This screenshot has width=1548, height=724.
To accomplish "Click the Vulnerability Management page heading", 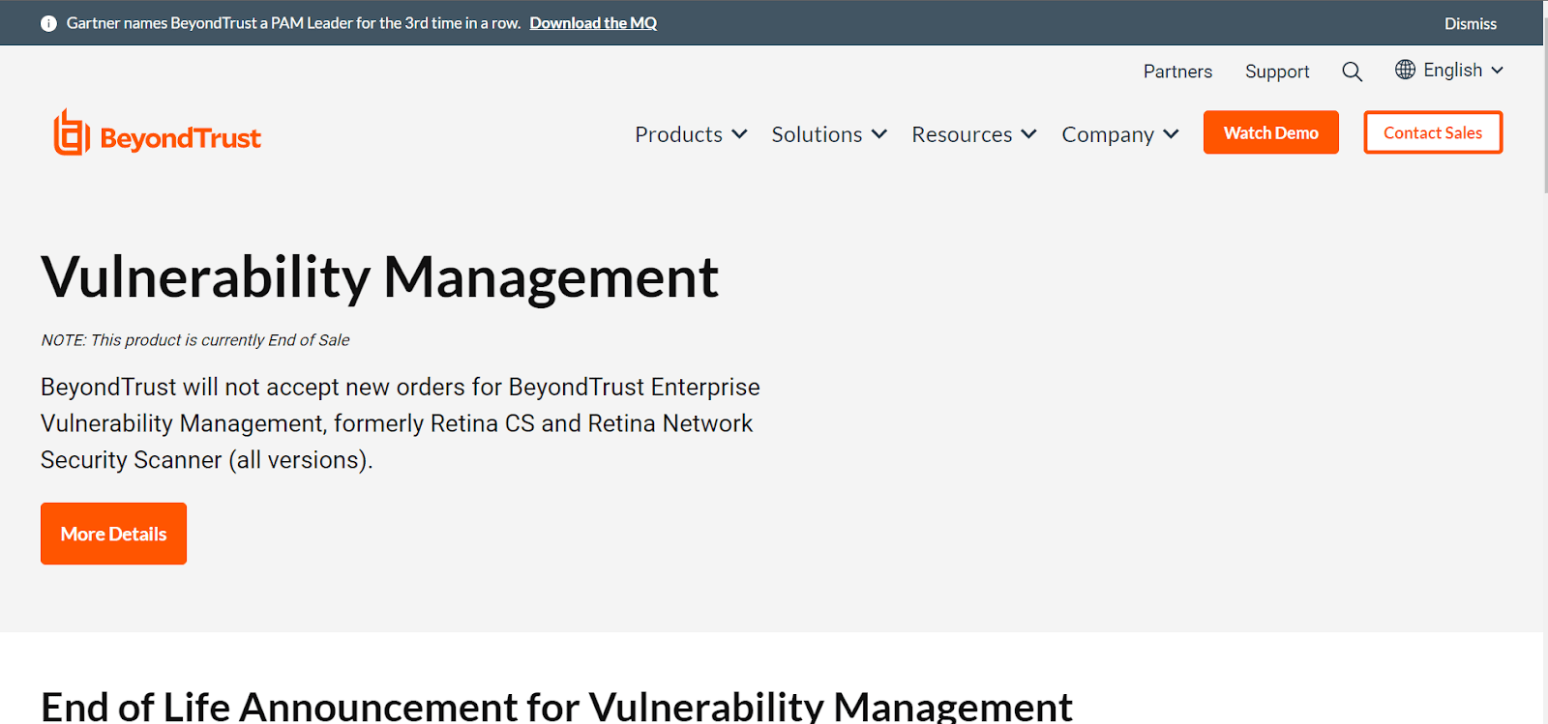I will coord(379,278).
